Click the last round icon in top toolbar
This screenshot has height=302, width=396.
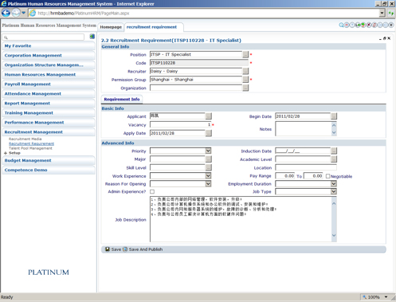click(391, 25)
